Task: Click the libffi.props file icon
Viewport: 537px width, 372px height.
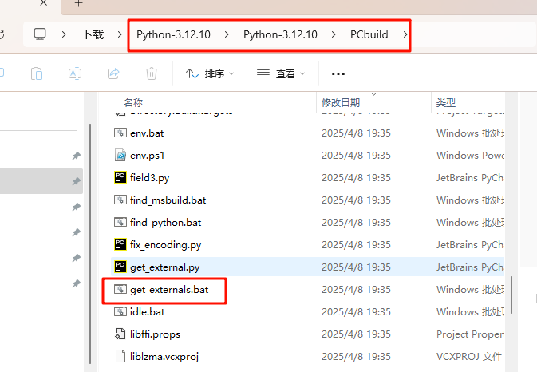Action: click(x=120, y=334)
